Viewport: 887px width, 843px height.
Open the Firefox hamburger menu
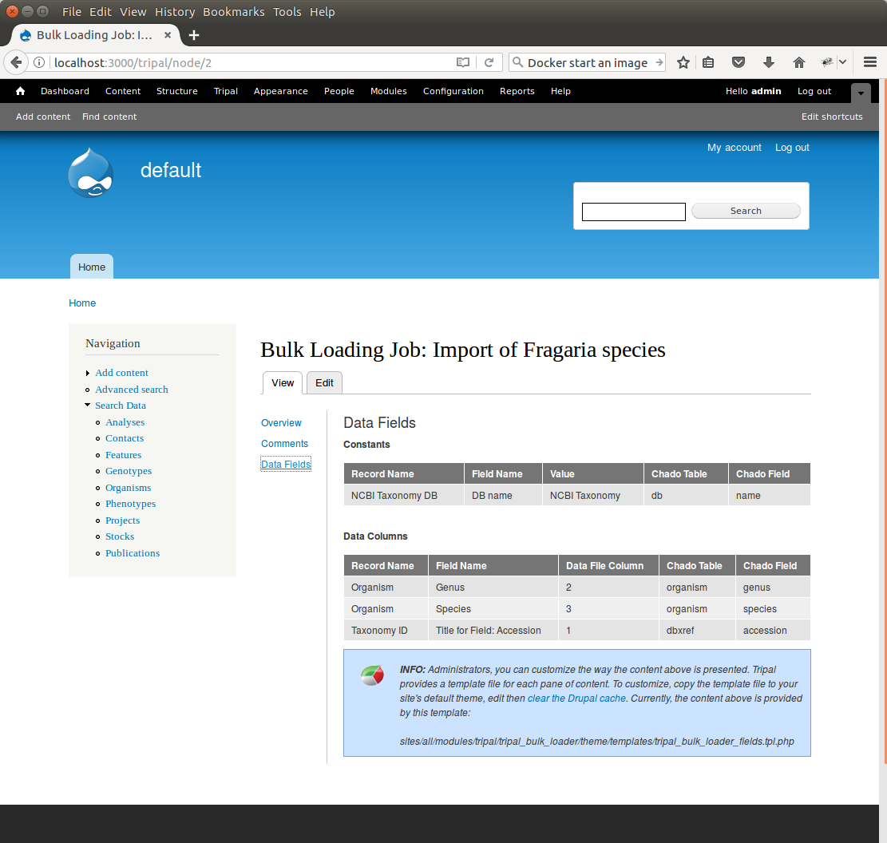coord(870,62)
